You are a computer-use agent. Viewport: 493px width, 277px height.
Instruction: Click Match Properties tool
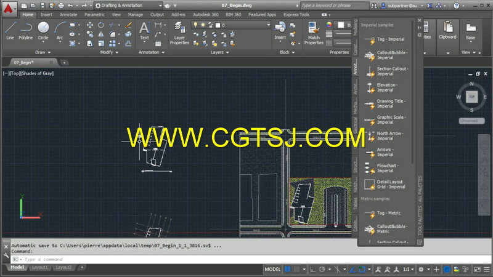(x=314, y=33)
